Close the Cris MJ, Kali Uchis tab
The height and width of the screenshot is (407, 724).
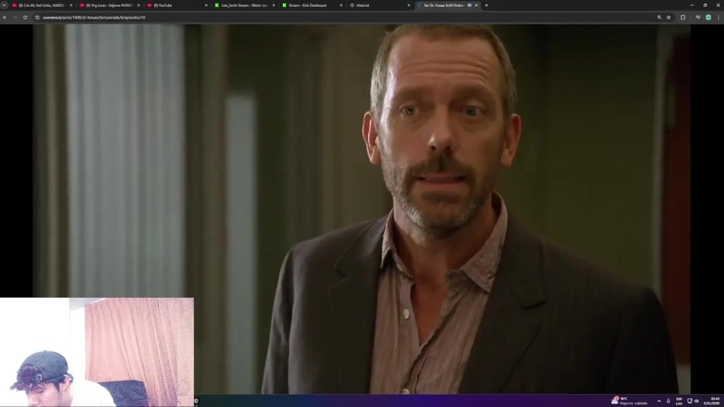point(71,5)
